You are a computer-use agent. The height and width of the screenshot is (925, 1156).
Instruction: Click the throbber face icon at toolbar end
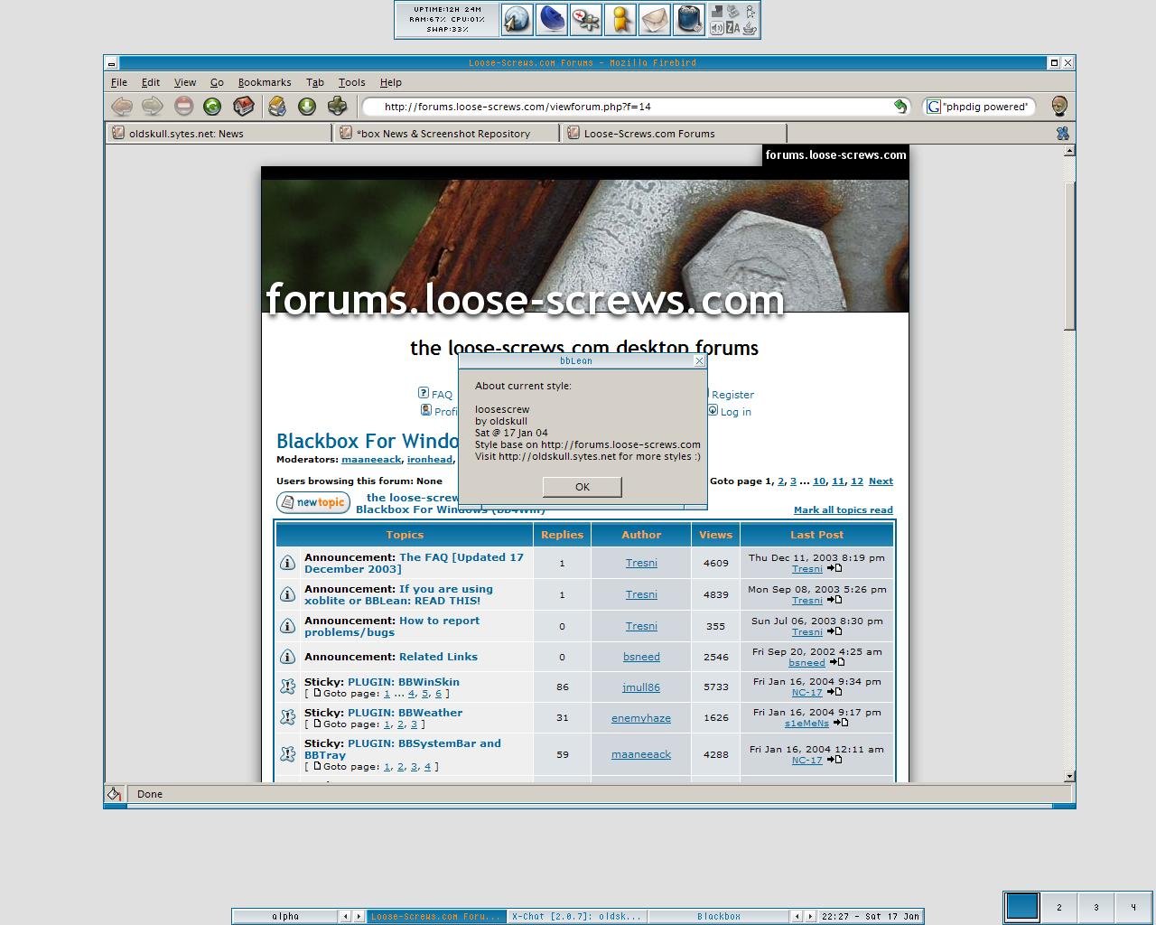pyautogui.click(x=1059, y=107)
